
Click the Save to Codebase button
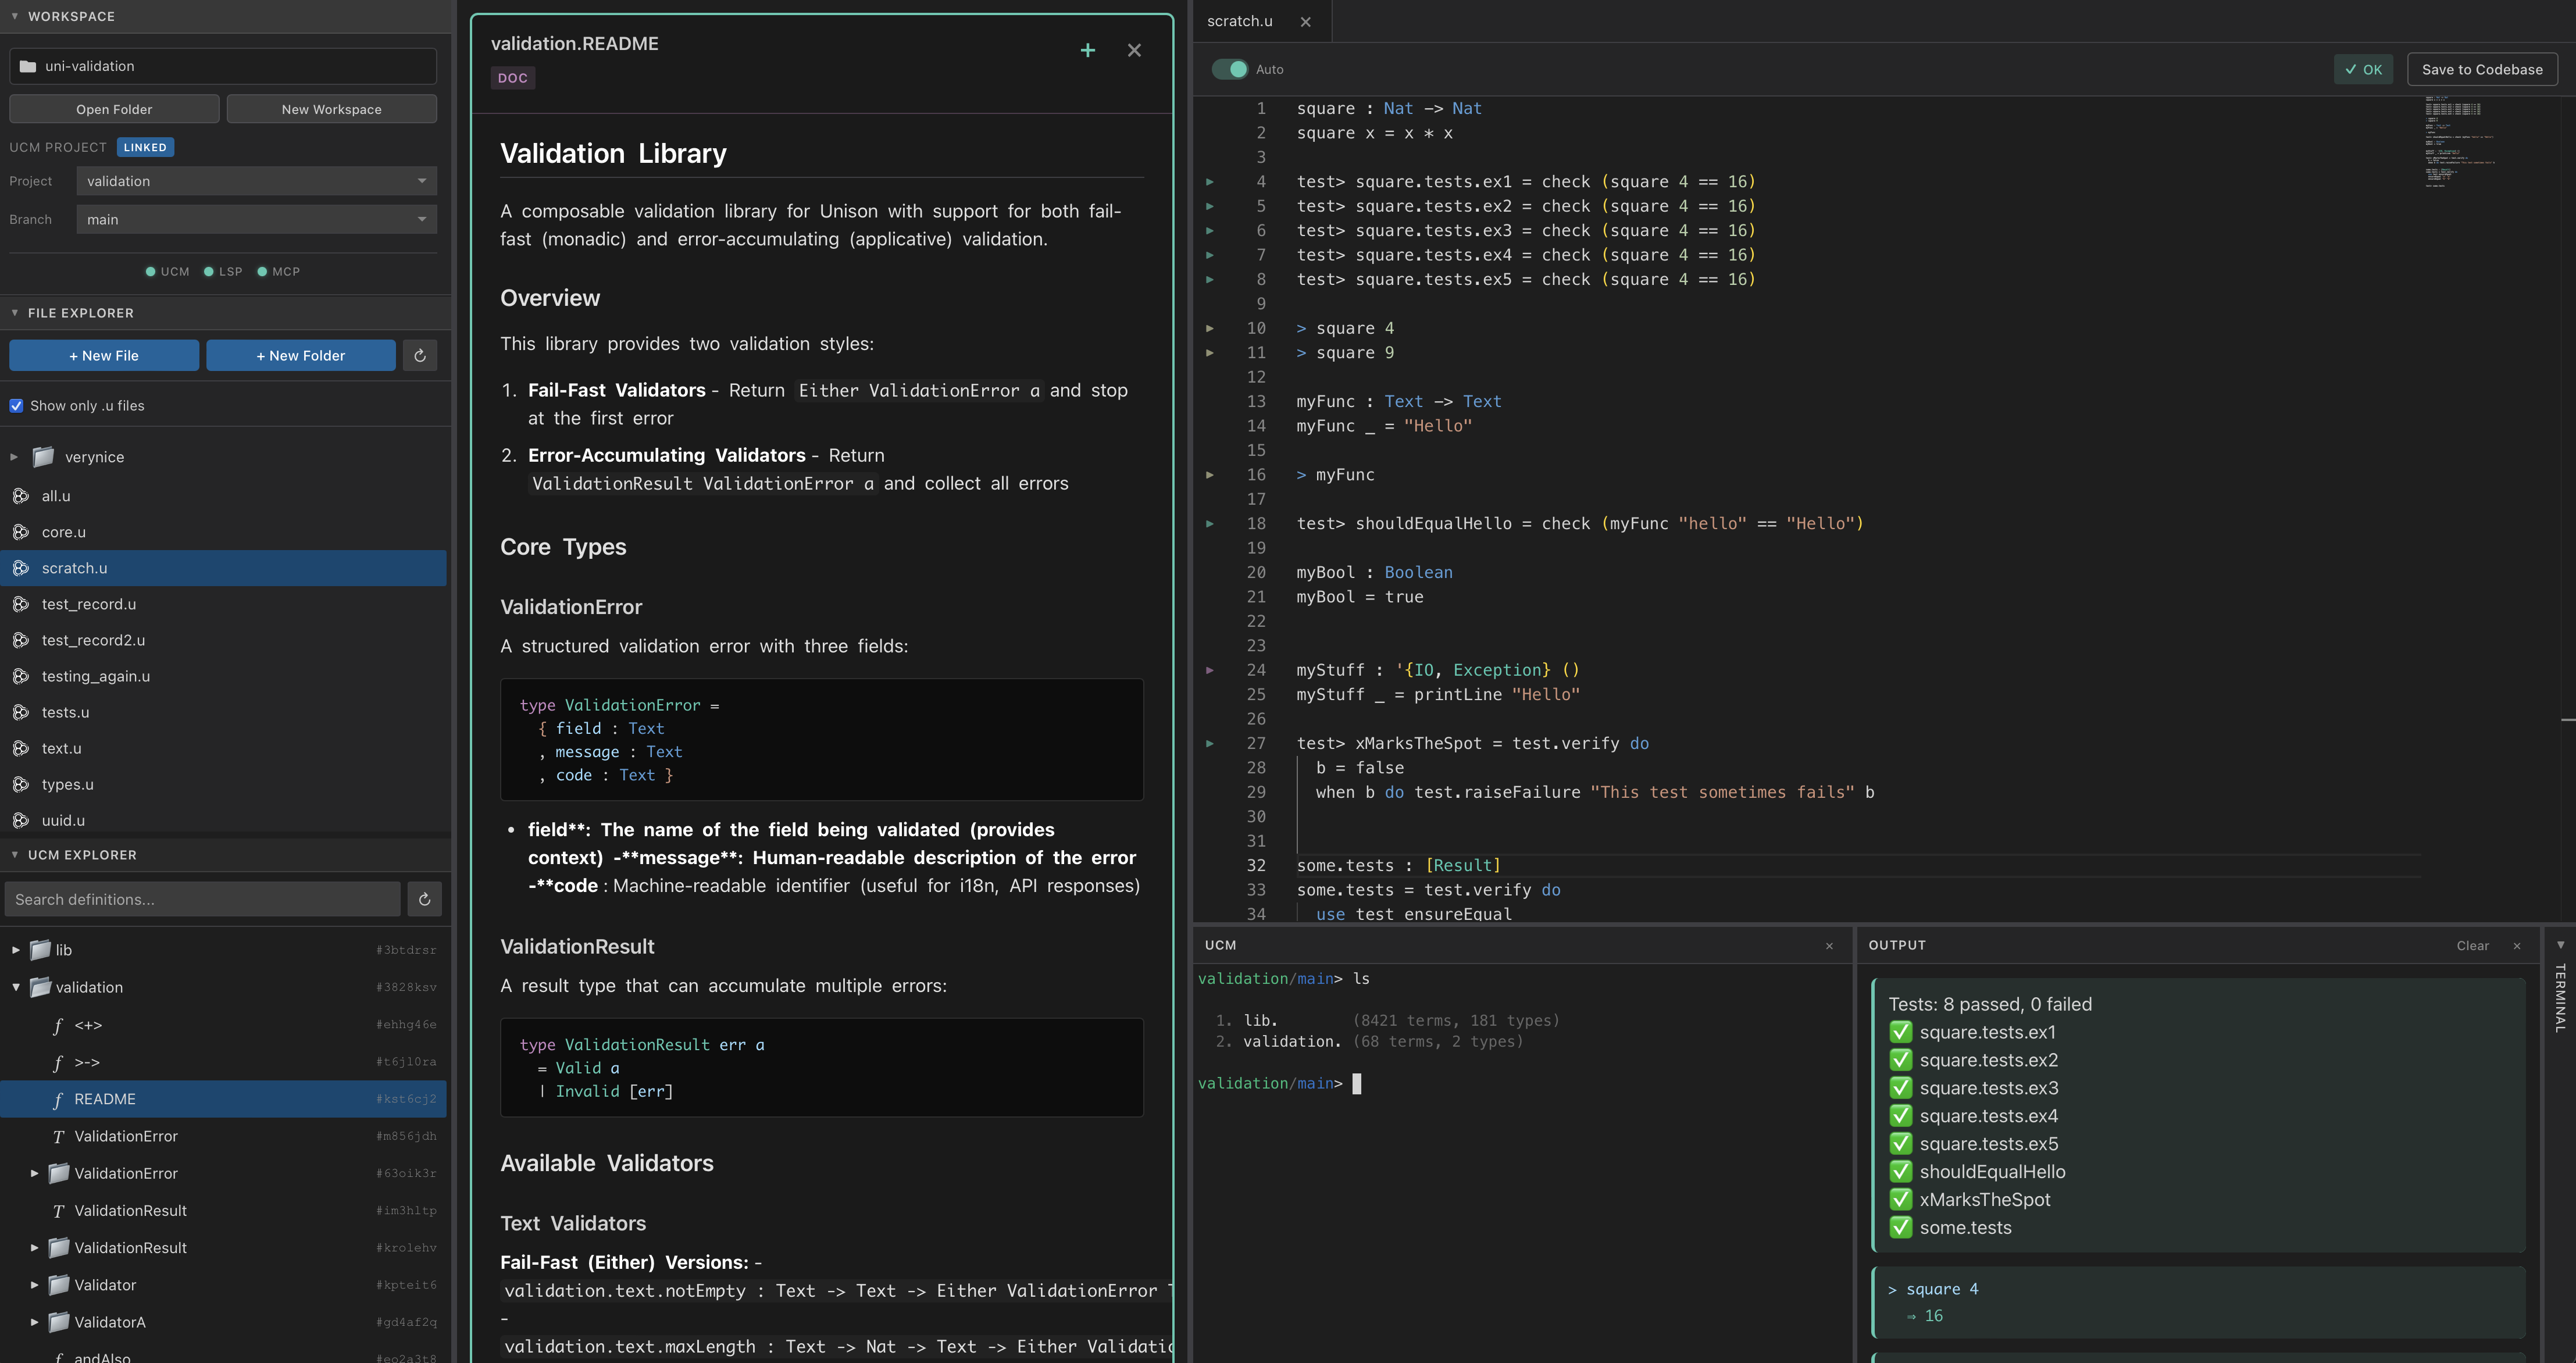[x=2482, y=69]
